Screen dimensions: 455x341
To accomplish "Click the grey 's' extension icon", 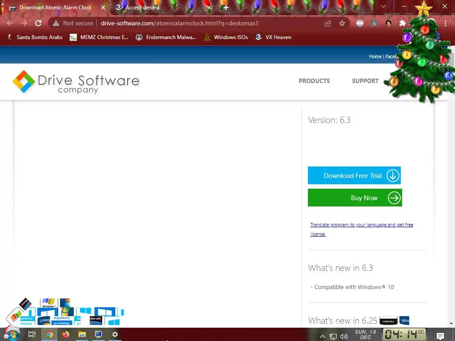I will (374, 23).
